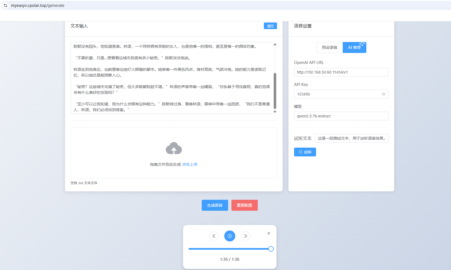Click the API Key input field
The height and width of the screenshot is (270, 451).
[x=341, y=94]
